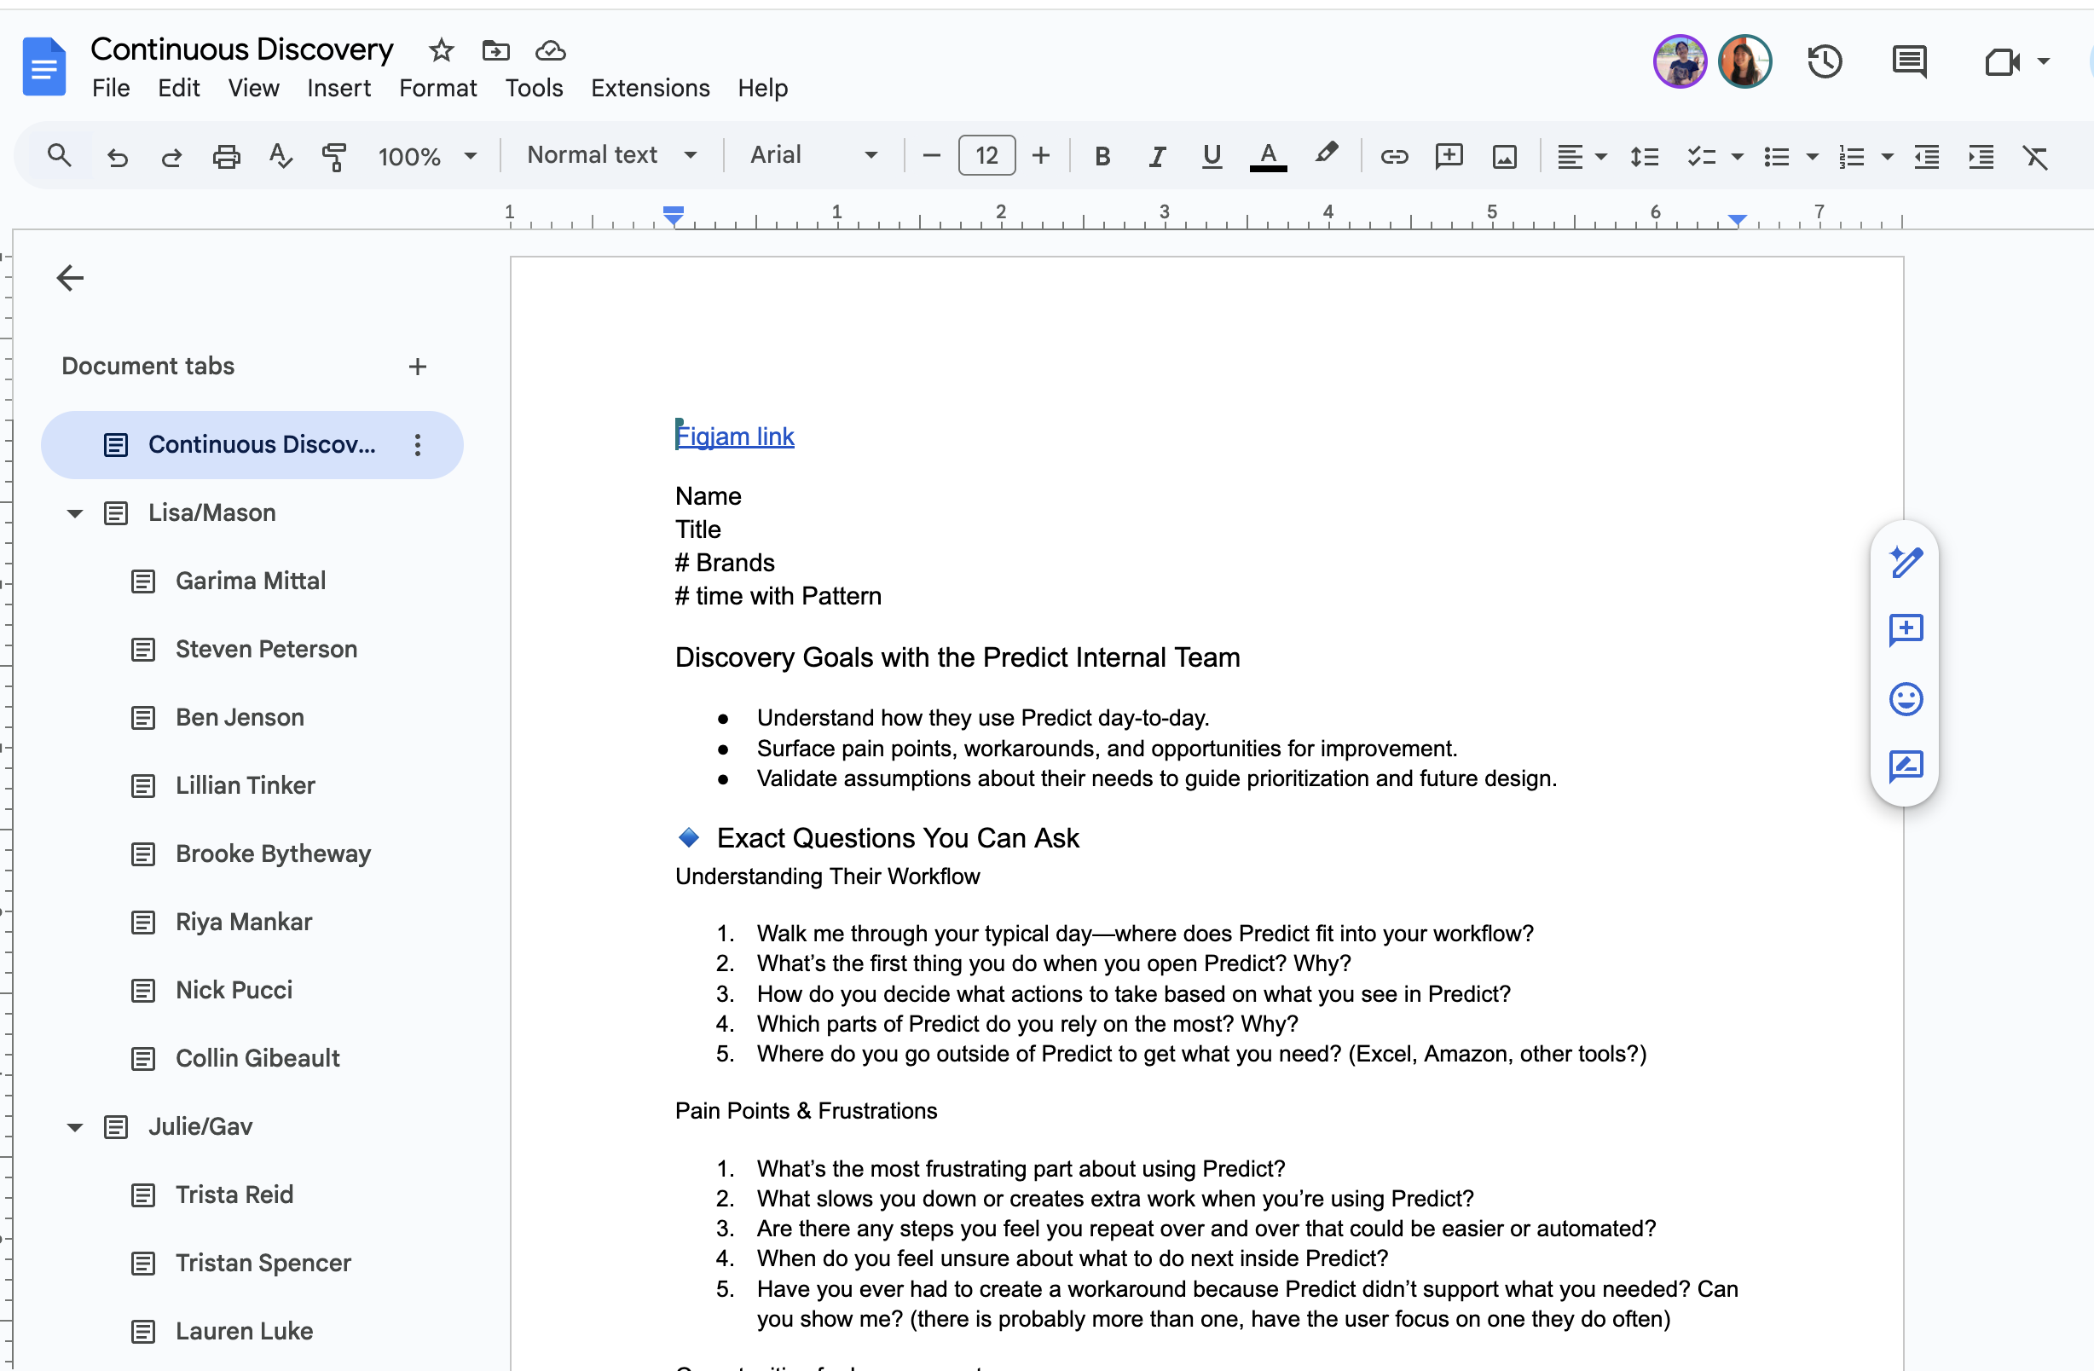Insert a checklist
Image resolution: width=2094 pixels, height=1371 pixels.
click(1701, 157)
